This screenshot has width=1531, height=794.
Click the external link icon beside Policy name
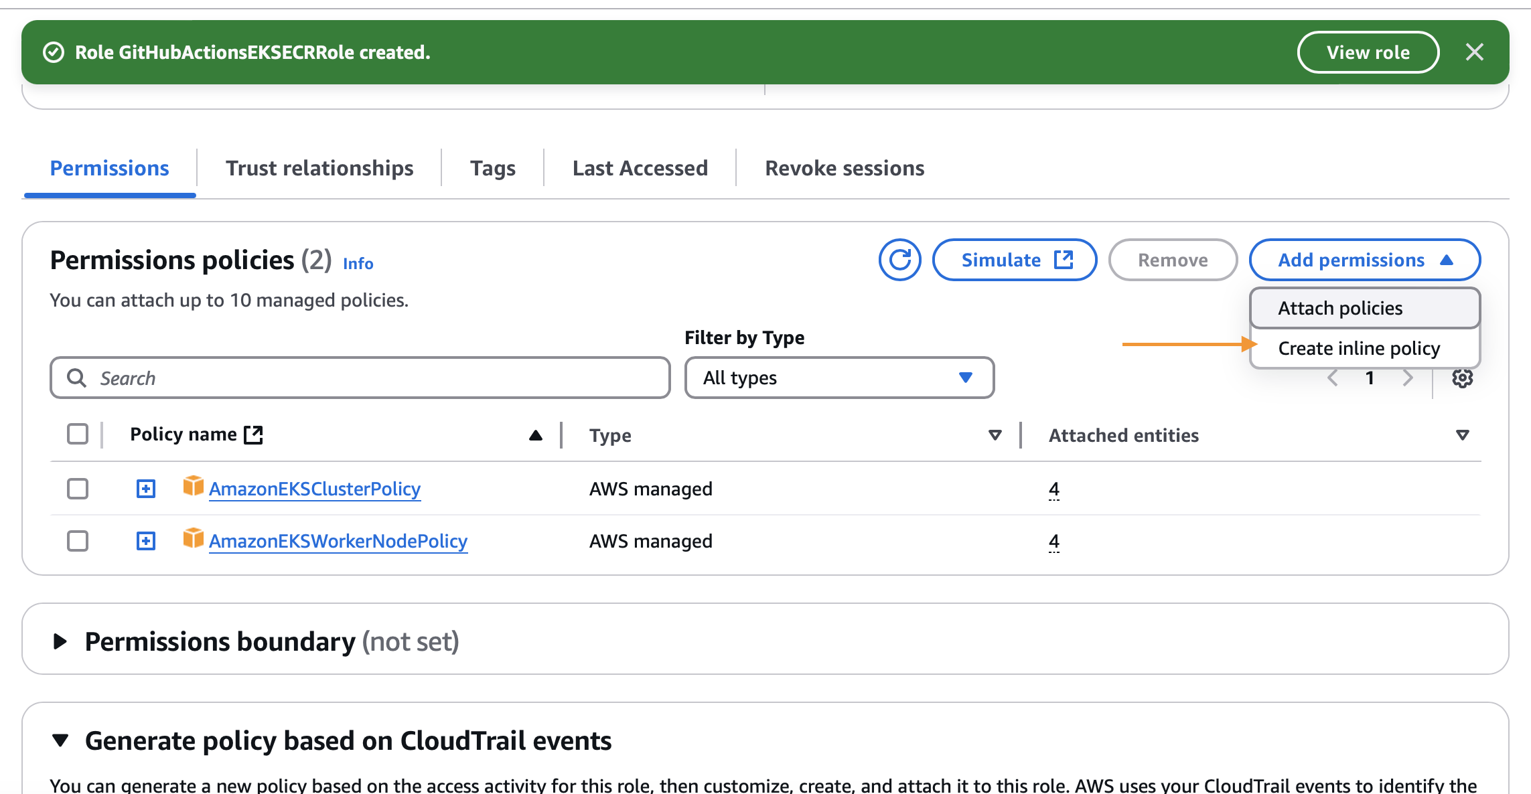click(x=253, y=434)
